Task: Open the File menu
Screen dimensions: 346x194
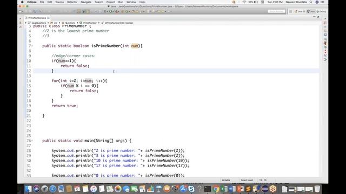Action: (42, 2)
